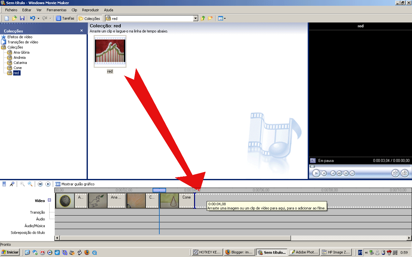Select the orange drawing clip on the timeline
Viewport: 412px width, 257px height.
tap(143, 201)
